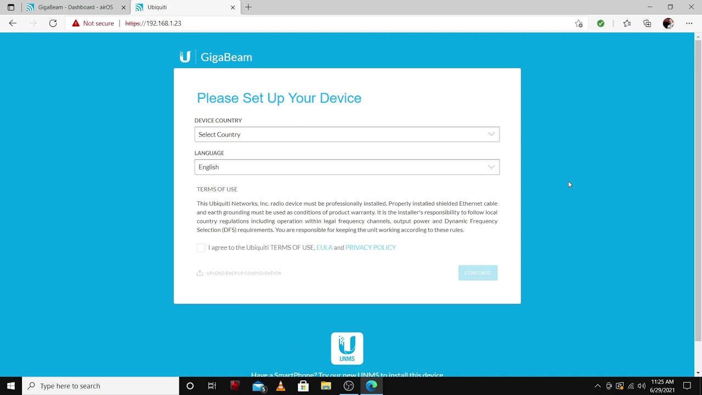Open the Edge settings and more menu

pyautogui.click(x=689, y=23)
